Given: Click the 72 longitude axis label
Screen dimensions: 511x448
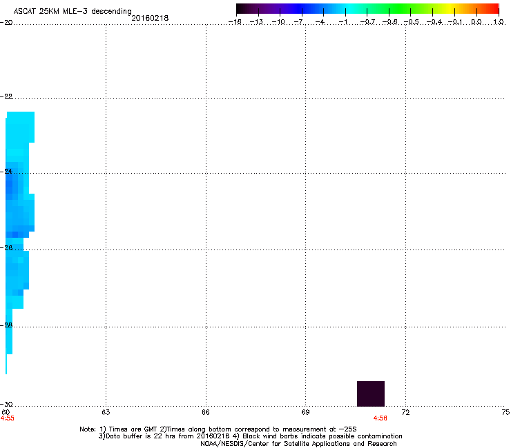Looking at the screenshot, I should click(x=405, y=412).
